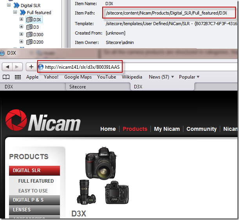Open the Products navigation link
The image size is (239, 220).
click(x=135, y=129)
